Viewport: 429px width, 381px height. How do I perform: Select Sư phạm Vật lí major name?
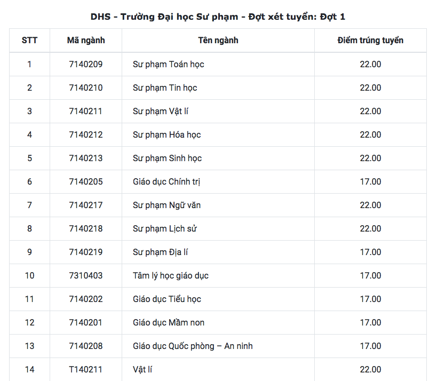[161, 111]
